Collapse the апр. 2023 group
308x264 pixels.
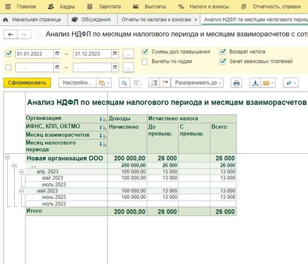[21, 172]
